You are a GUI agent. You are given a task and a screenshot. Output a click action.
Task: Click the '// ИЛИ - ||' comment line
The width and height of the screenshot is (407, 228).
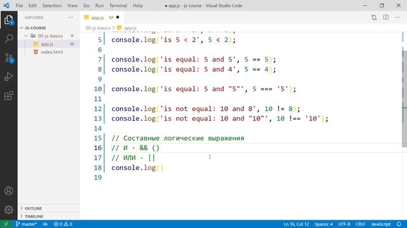(133, 158)
